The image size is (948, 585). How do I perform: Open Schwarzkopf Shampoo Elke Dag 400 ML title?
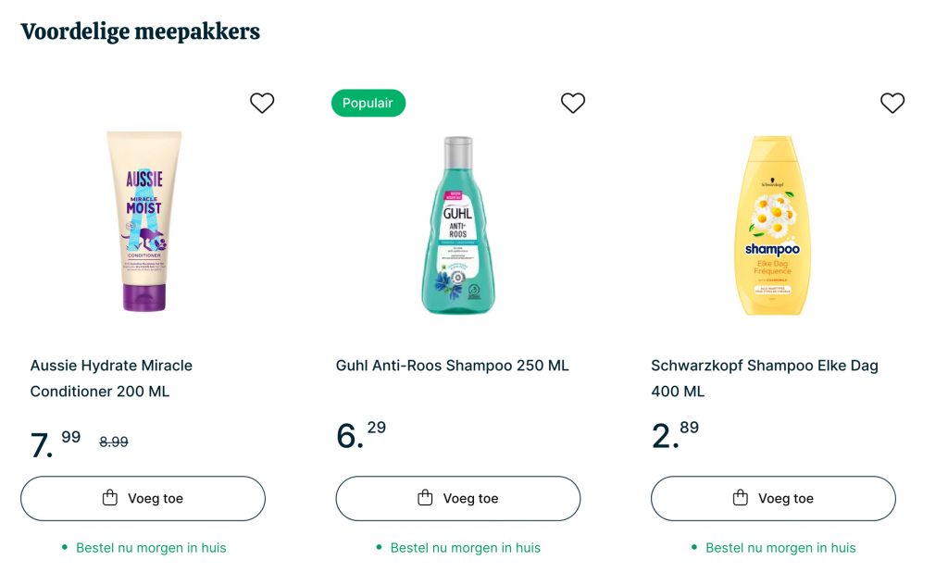point(764,378)
